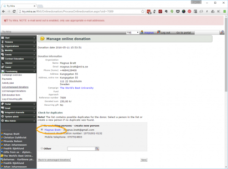The image size is (228, 169).
Task: Click the page vertical scrollbar thumb
Action: [226, 55]
